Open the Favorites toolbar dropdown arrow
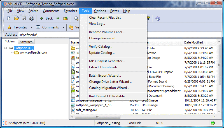 pyautogui.click(x=32, y=27)
